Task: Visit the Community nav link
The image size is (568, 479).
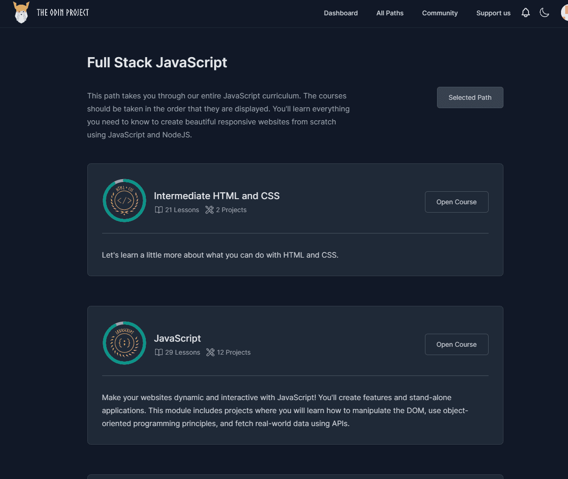Action: pos(440,13)
